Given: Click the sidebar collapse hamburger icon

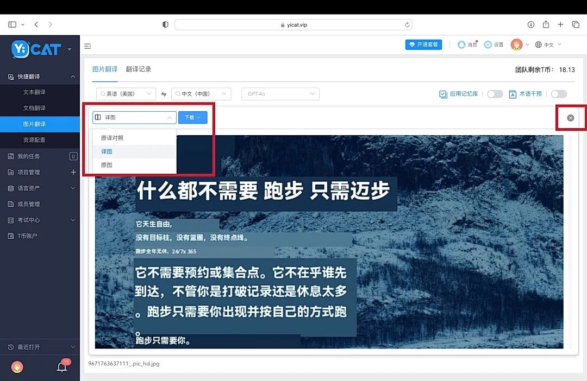Looking at the screenshot, I should (88, 46).
